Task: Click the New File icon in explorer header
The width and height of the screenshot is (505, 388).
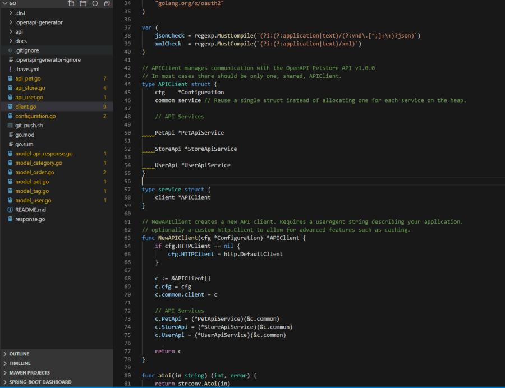Action: pos(71,3)
